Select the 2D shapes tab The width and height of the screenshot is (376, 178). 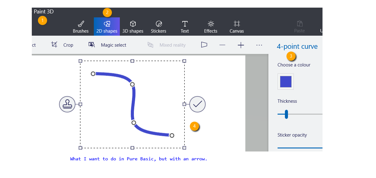107,27
